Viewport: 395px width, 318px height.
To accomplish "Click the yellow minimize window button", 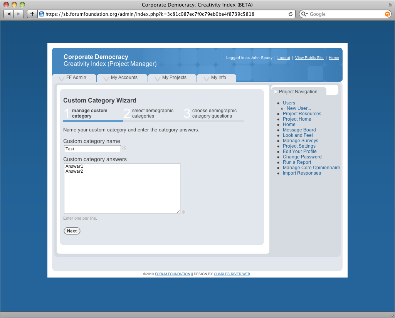I will (x=14, y=5).
